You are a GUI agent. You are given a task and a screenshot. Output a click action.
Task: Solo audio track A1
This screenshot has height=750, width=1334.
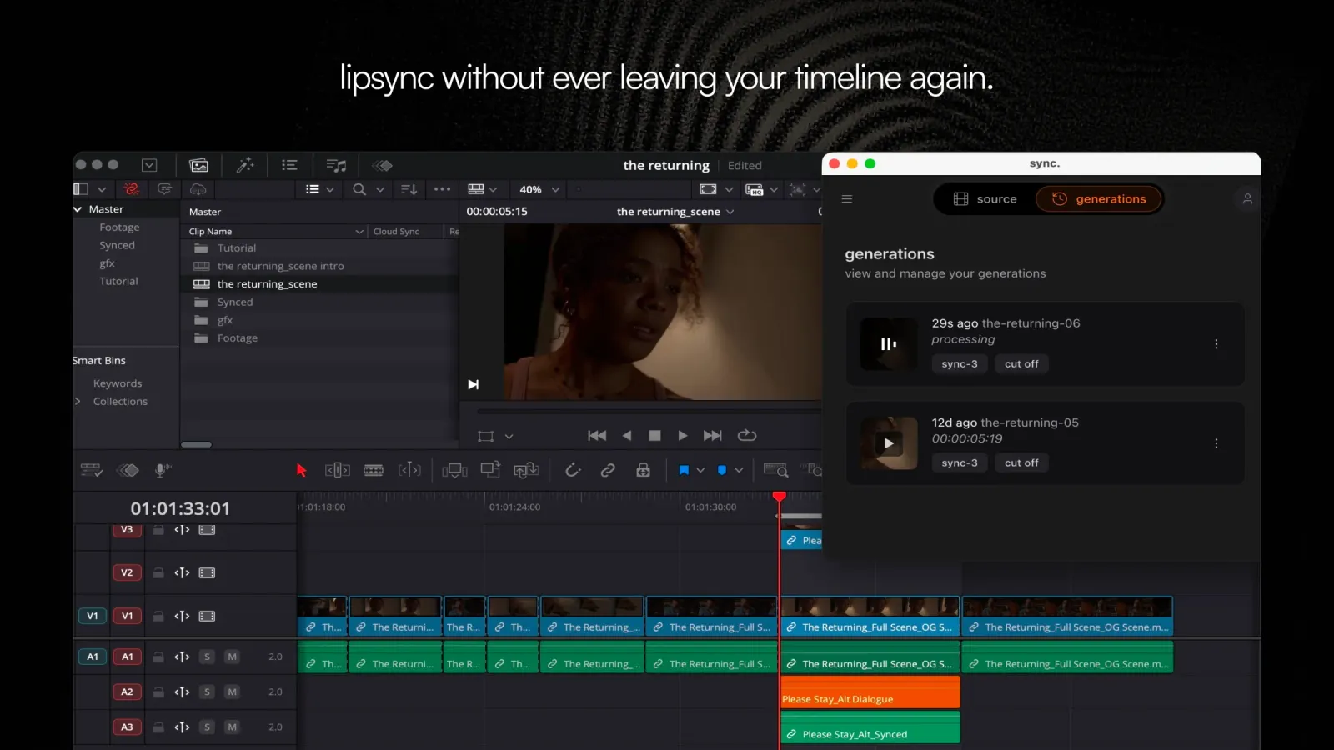(207, 657)
